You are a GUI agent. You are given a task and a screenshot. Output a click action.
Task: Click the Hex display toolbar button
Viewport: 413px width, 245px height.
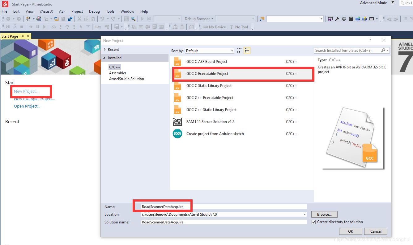tap(98, 27)
